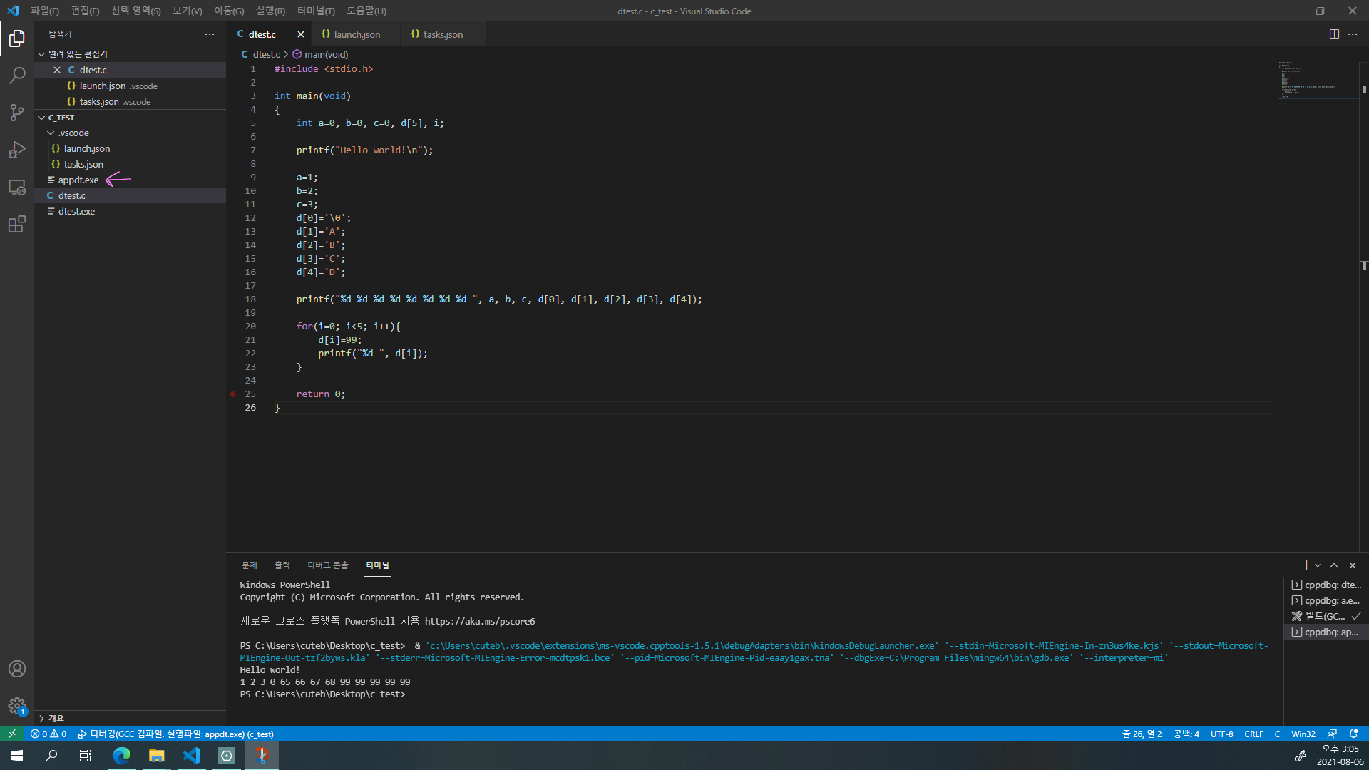This screenshot has height=770, width=1369.
Task: Click the split editor right icon
Action: click(1334, 34)
